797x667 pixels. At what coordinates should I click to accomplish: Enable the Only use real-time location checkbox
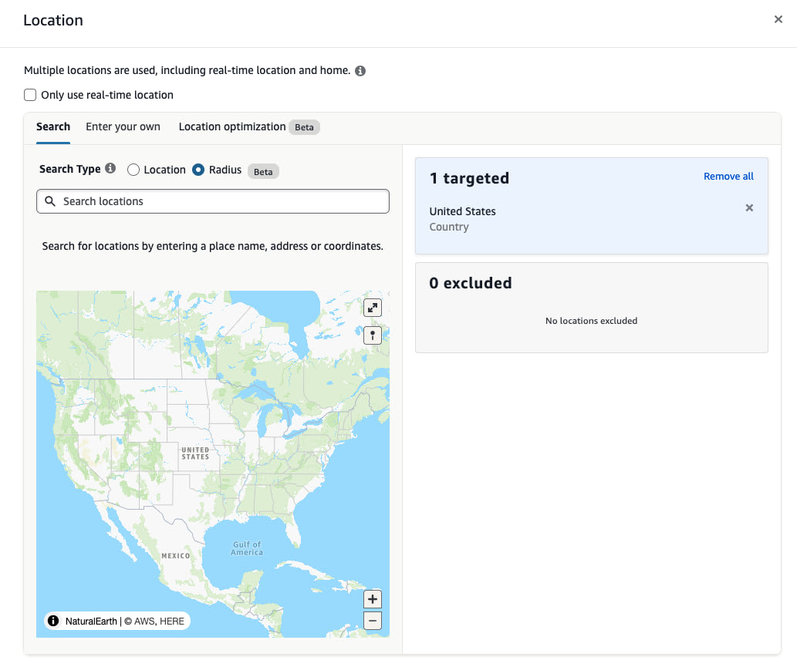click(29, 94)
